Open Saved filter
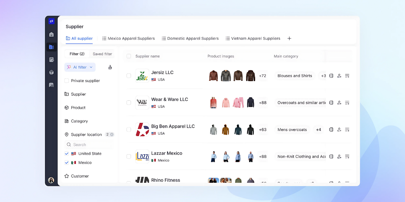Image resolution: width=405 pixels, height=202 pixels. (102, 54)
